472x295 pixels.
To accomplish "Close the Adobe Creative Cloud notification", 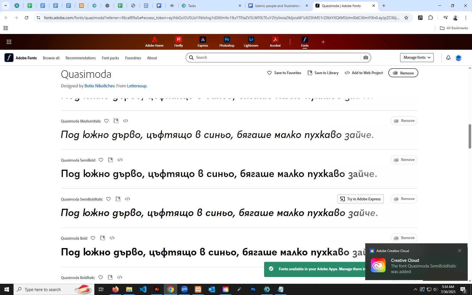I will coord(460,251).
